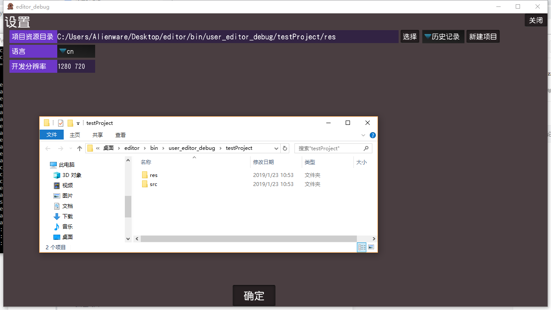Select 此电脑 in navigation pane
551x310 pixels.
(62, 164)
